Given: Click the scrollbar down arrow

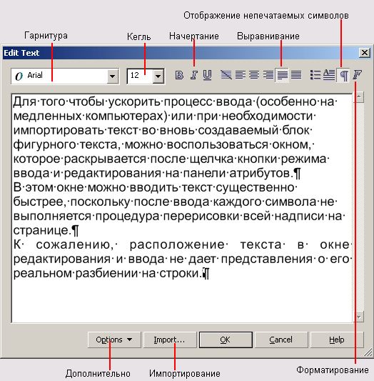Looking at the screenshot, I should (x=359, y=317).
